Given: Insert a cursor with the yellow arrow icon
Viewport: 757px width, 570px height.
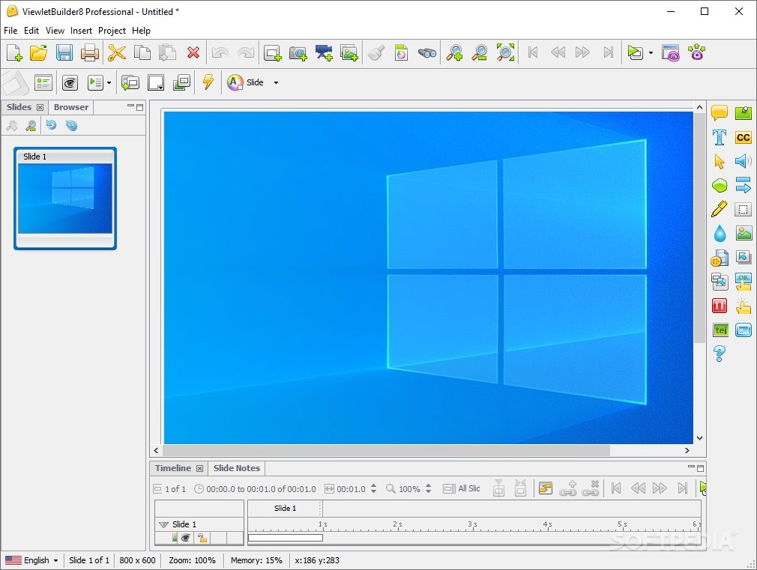Looking at the screenshot, I should (720, 161).
